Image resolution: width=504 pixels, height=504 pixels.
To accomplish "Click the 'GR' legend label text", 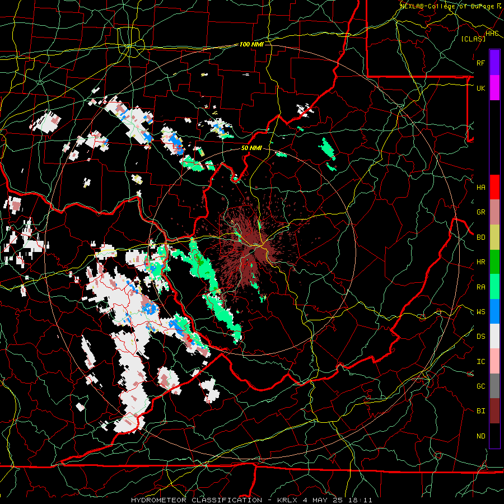I will pyautogui.click(x=480, y=212).
